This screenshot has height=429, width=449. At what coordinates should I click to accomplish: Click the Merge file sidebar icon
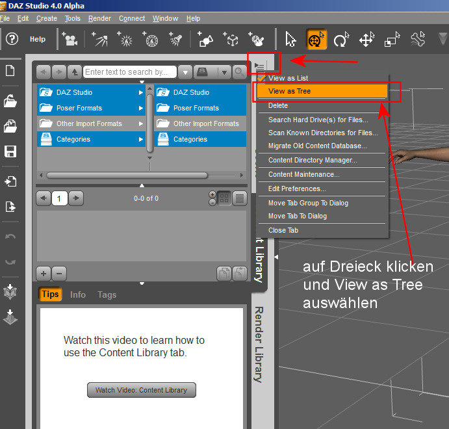click(x=10, y=126)
